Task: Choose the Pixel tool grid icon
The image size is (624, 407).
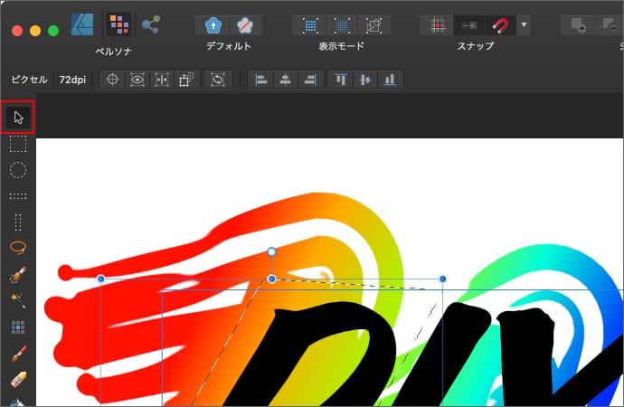Action: [18, 327]
